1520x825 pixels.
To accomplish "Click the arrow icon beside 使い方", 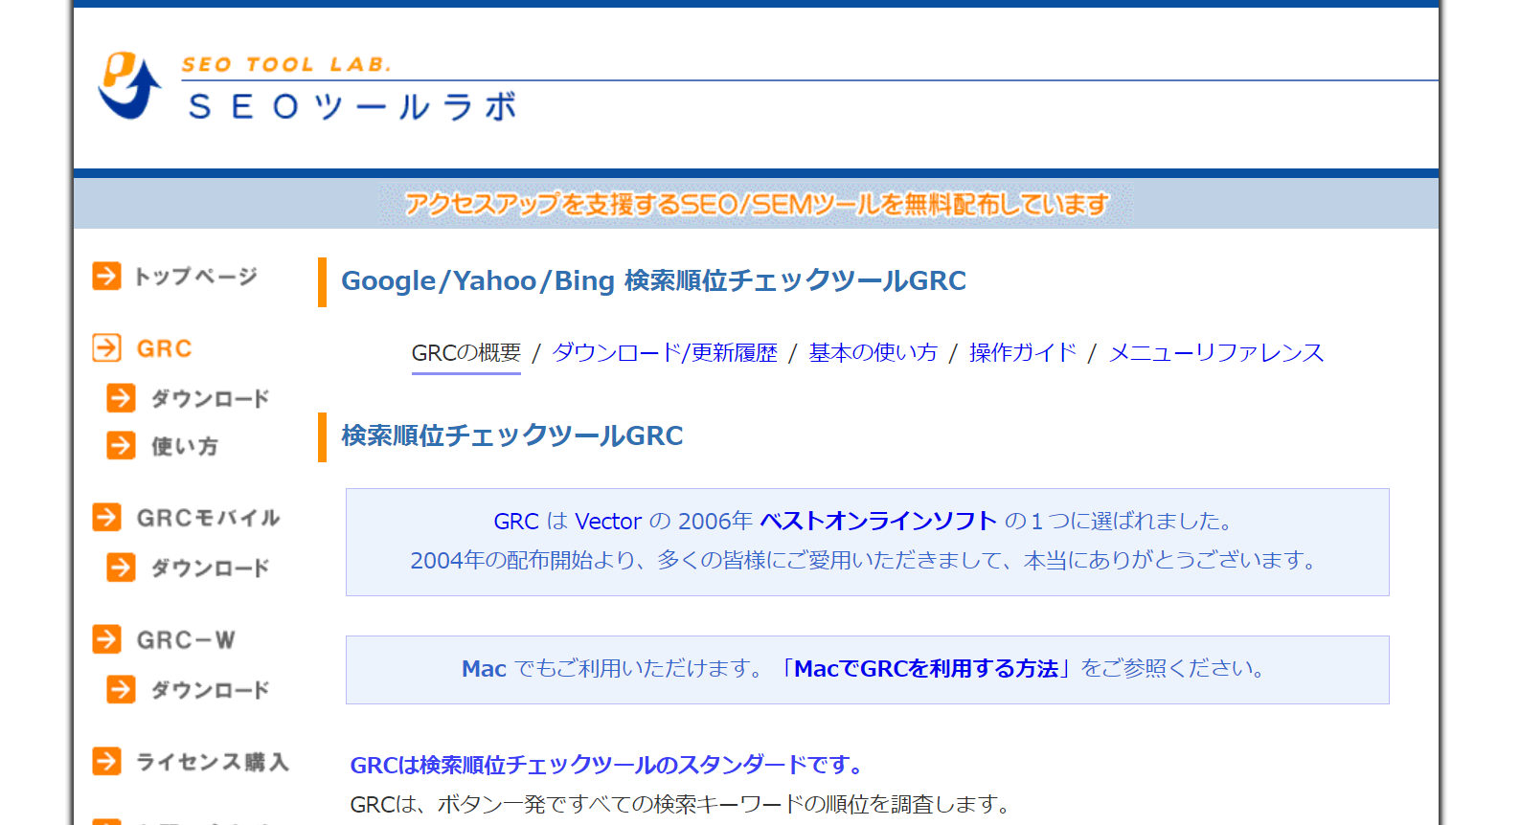I will pyautogui.click(x=121, y=445).
